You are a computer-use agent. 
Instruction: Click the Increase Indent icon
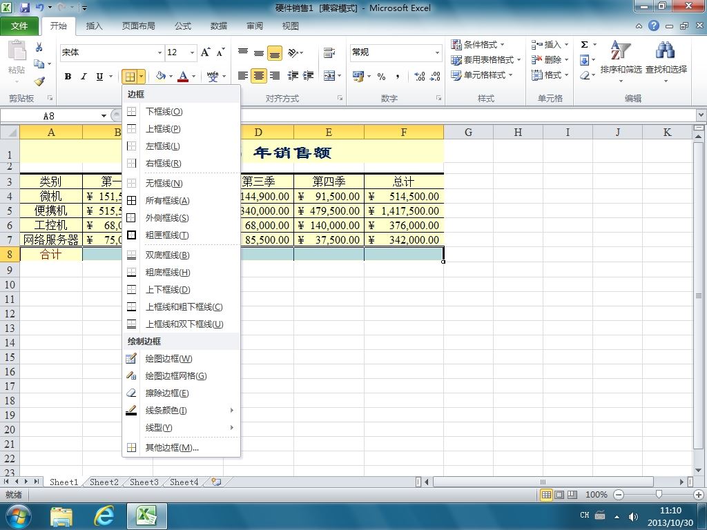coord(309,76)
